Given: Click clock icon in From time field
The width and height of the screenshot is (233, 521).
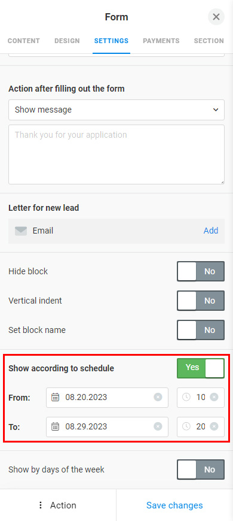Looking at the screenshot, I should (x=186, y=397).
